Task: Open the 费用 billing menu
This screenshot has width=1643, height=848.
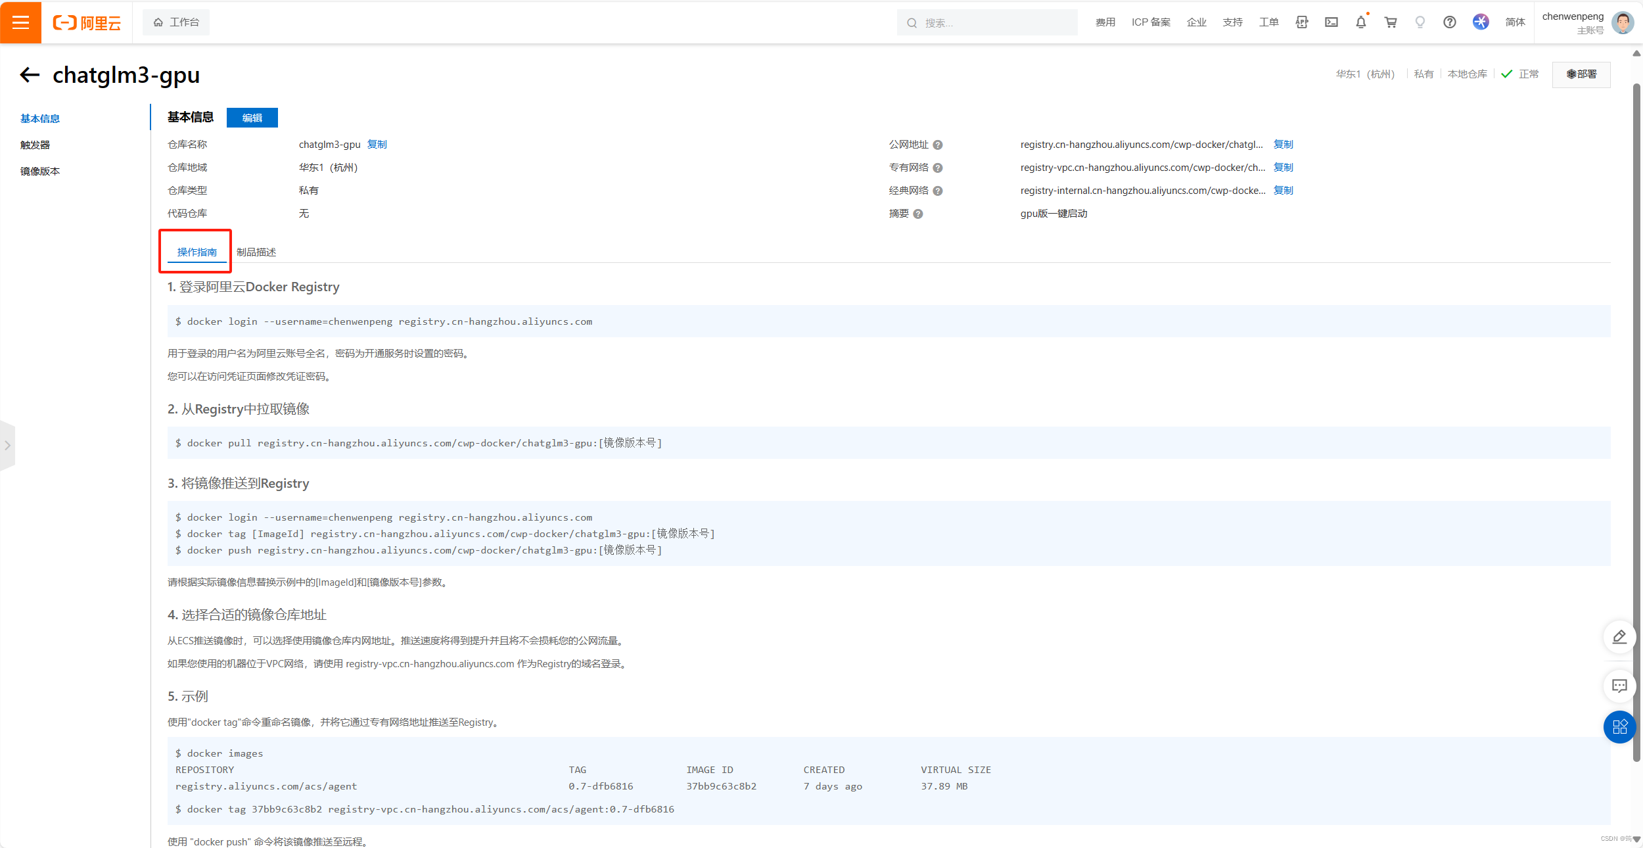Action: [x=1105, y=22]
